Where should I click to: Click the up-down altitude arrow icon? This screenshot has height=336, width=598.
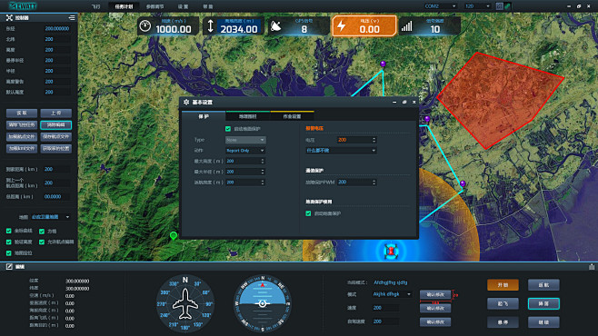(210, 26)
